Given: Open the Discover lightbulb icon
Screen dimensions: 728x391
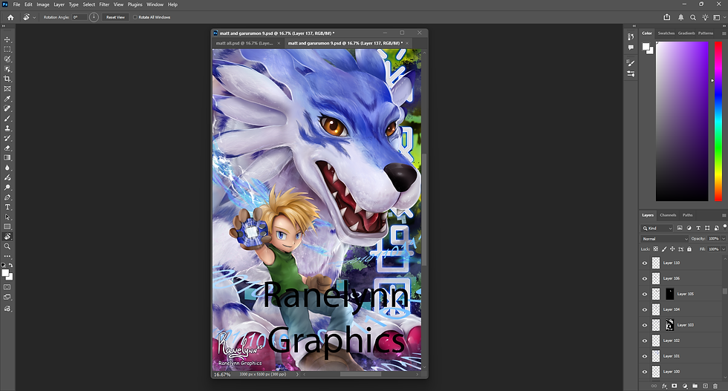Looking at the screenshot, I should [705, 17].
